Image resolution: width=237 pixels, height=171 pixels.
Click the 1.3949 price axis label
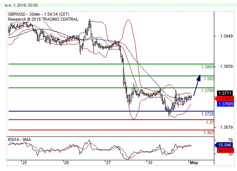click(x=226, y=36)
